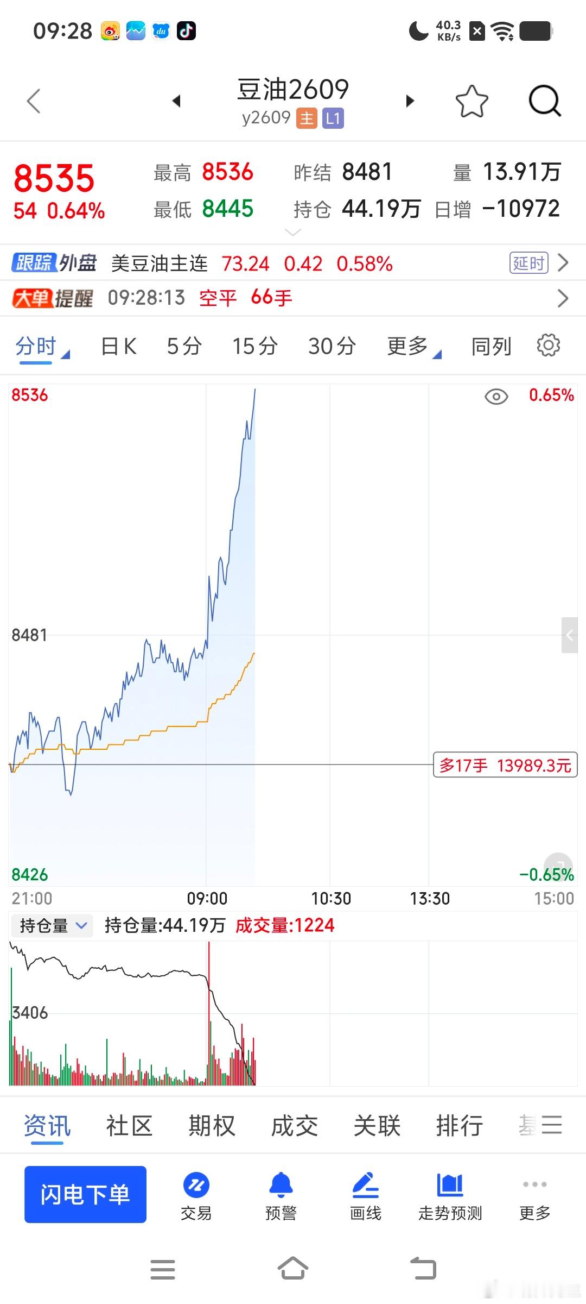Add 豆油2609 to favorites with star icon
Viewport: 586px width, 1304px height.
click(x=472, y=101)
